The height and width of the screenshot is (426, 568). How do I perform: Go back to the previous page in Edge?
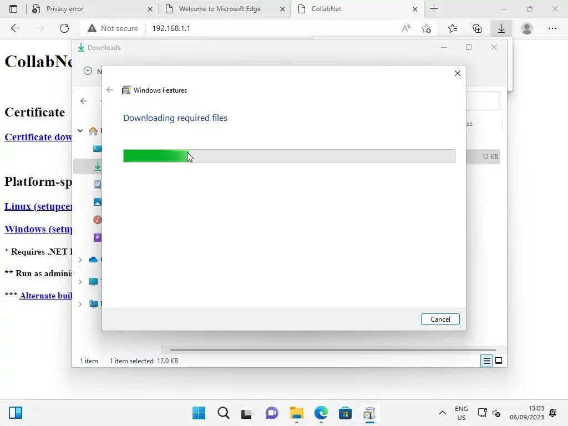point(15,28)
